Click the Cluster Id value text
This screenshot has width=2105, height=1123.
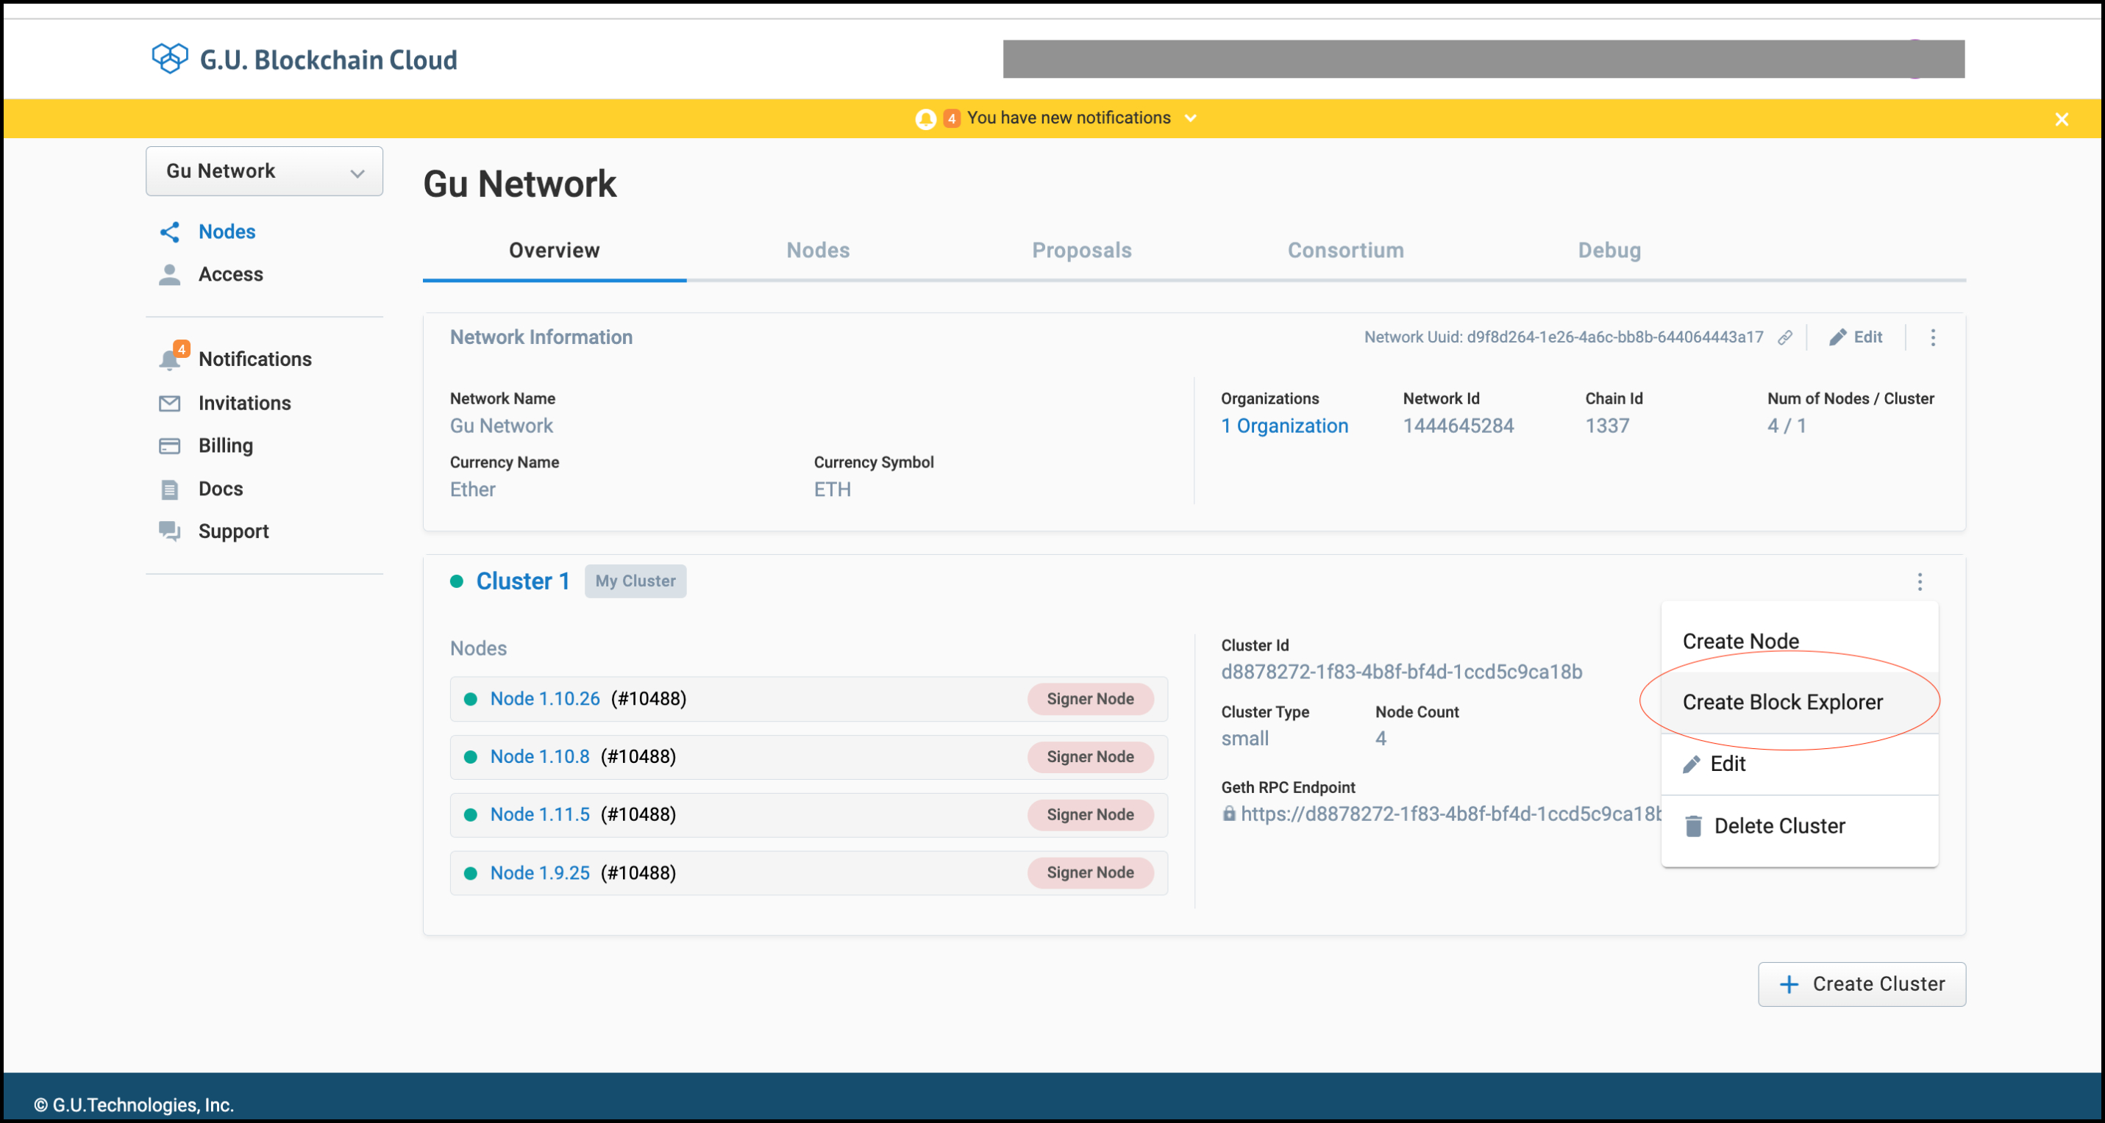tap(1401, 672)
